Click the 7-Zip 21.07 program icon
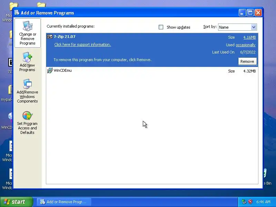 coord(50,37)
